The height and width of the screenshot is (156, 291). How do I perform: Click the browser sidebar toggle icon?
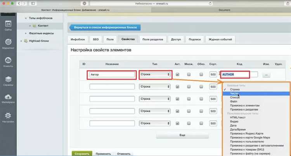pos(33,4)
